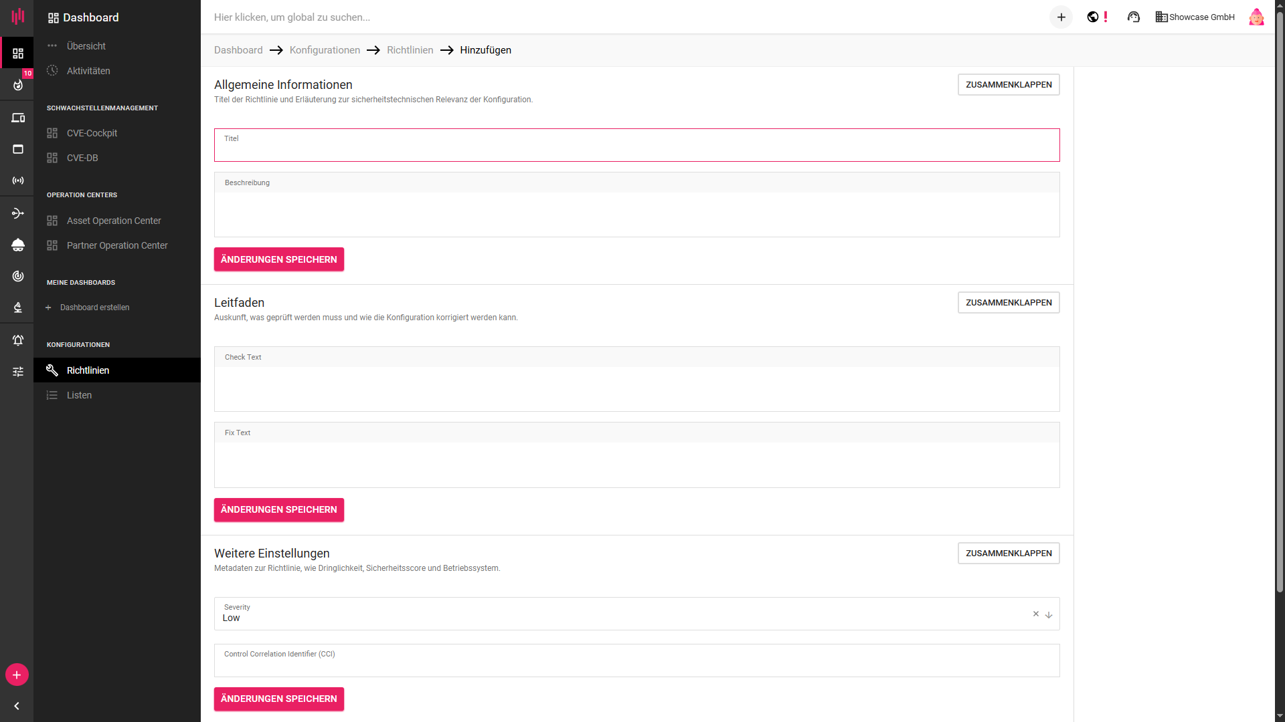Image resolution: width=1285 pixels, height=722 pixels.
Task: Open the support headset icon
Action: point(1133,17)
